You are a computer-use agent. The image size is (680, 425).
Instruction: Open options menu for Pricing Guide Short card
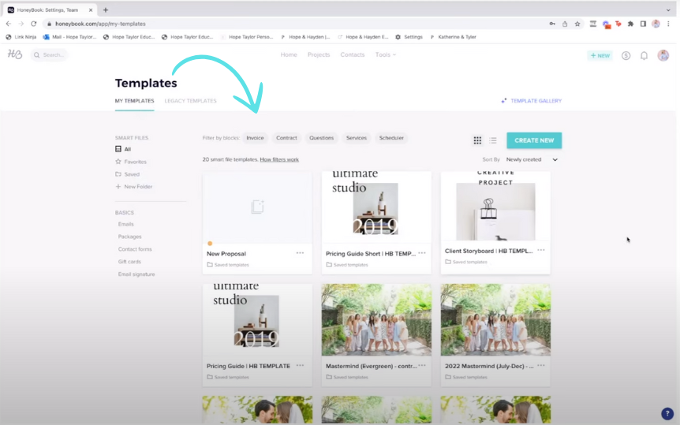pos(422,253)
